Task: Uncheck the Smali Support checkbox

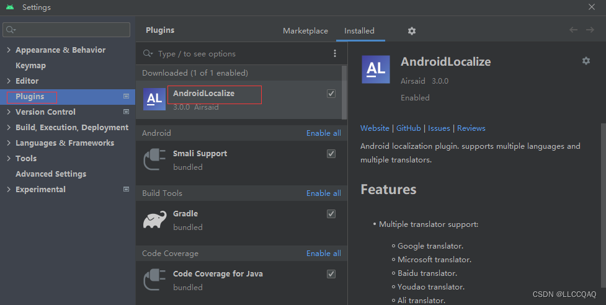Action: tap(331, 154)
